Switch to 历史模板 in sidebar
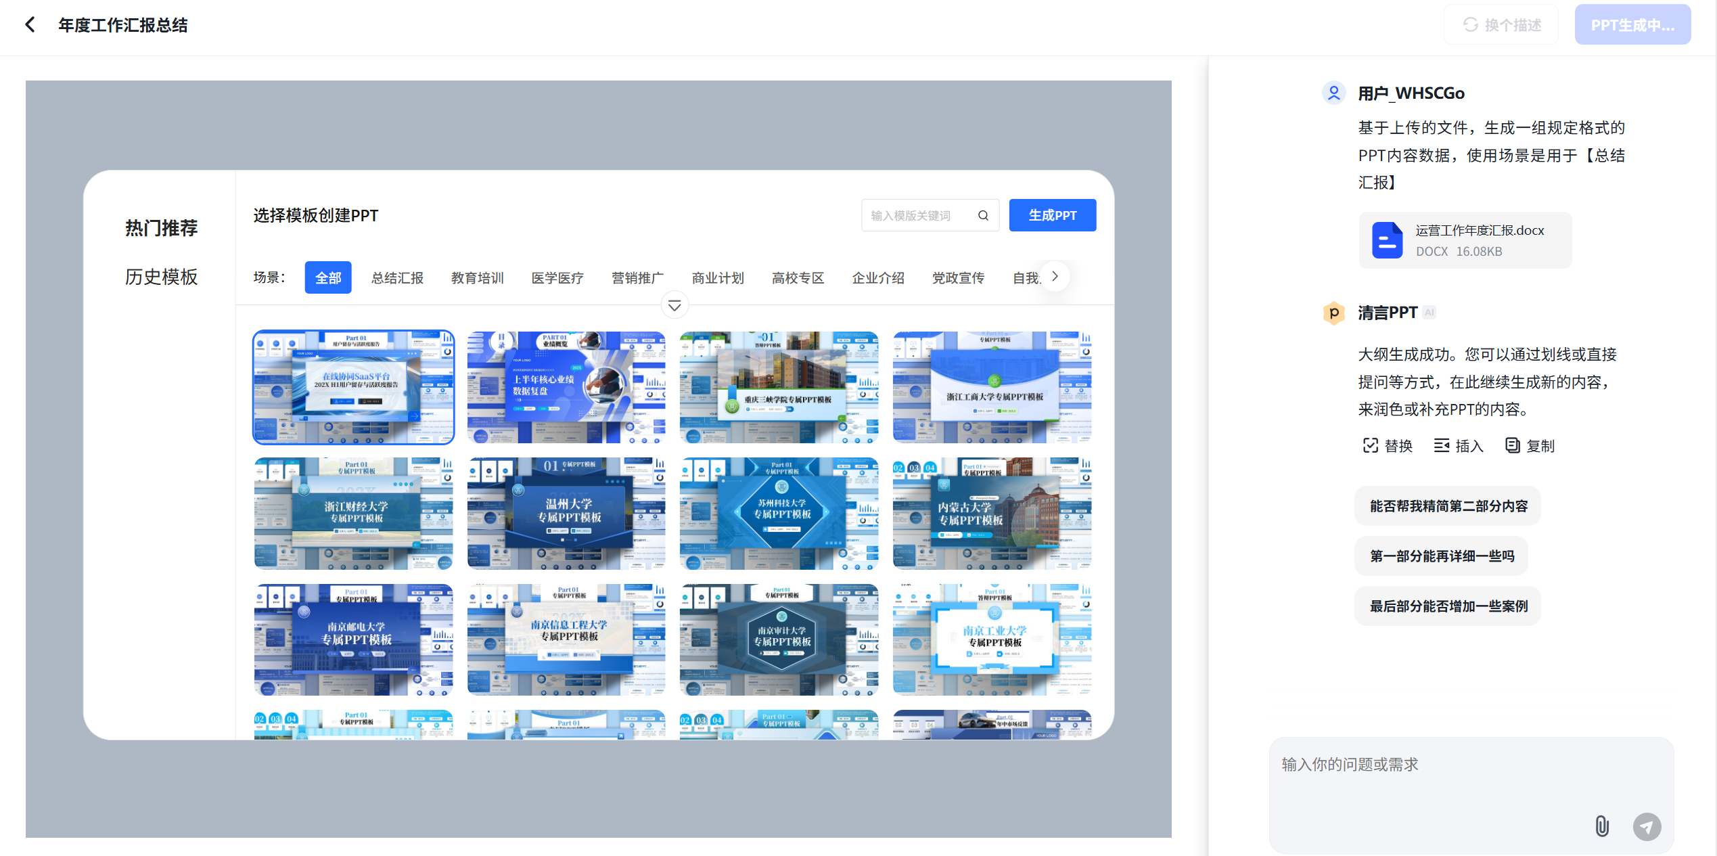 [x=161, y=277]
